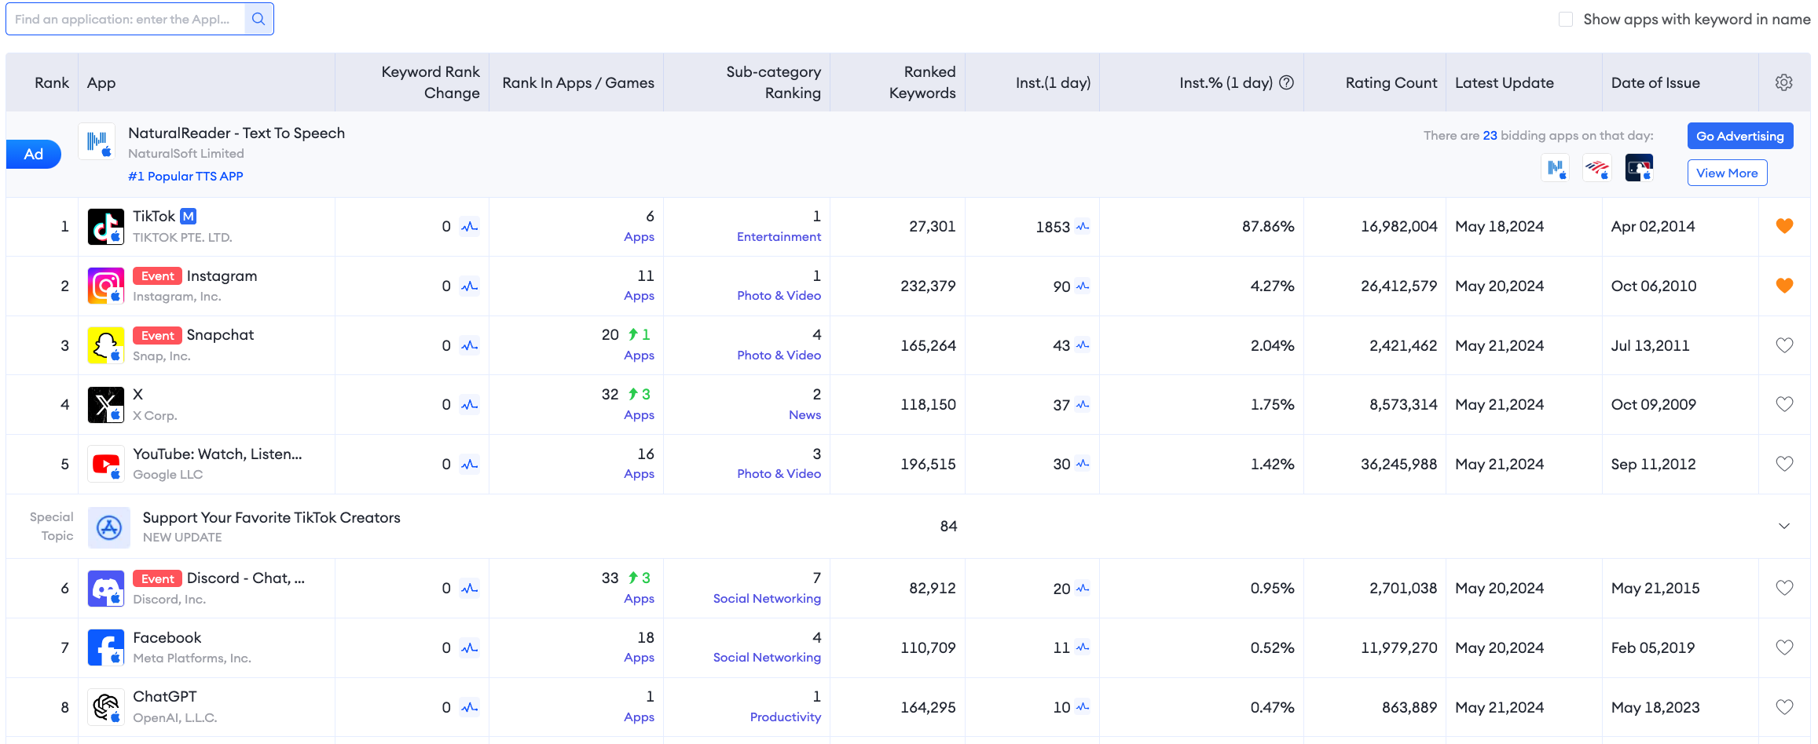Click Instagram installs trend icon beside 90
Viewport: 1818px width, 744px height.
(x=1083, y=286)
